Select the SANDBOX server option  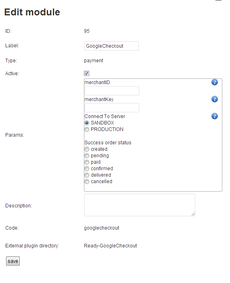point(87,123)
